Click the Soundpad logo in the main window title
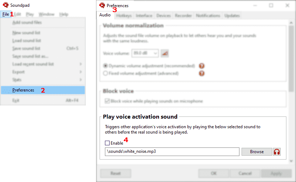The height and width of the screenshot is (182, 296). [5, 5]
